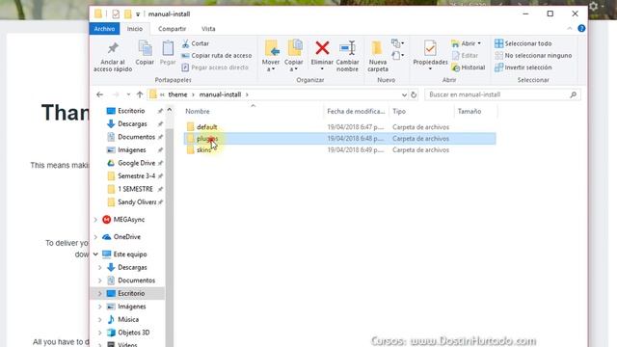The height and width of the screenshot is (347, 617).
Task: Open address bar history dropdown
Action: 404,94
